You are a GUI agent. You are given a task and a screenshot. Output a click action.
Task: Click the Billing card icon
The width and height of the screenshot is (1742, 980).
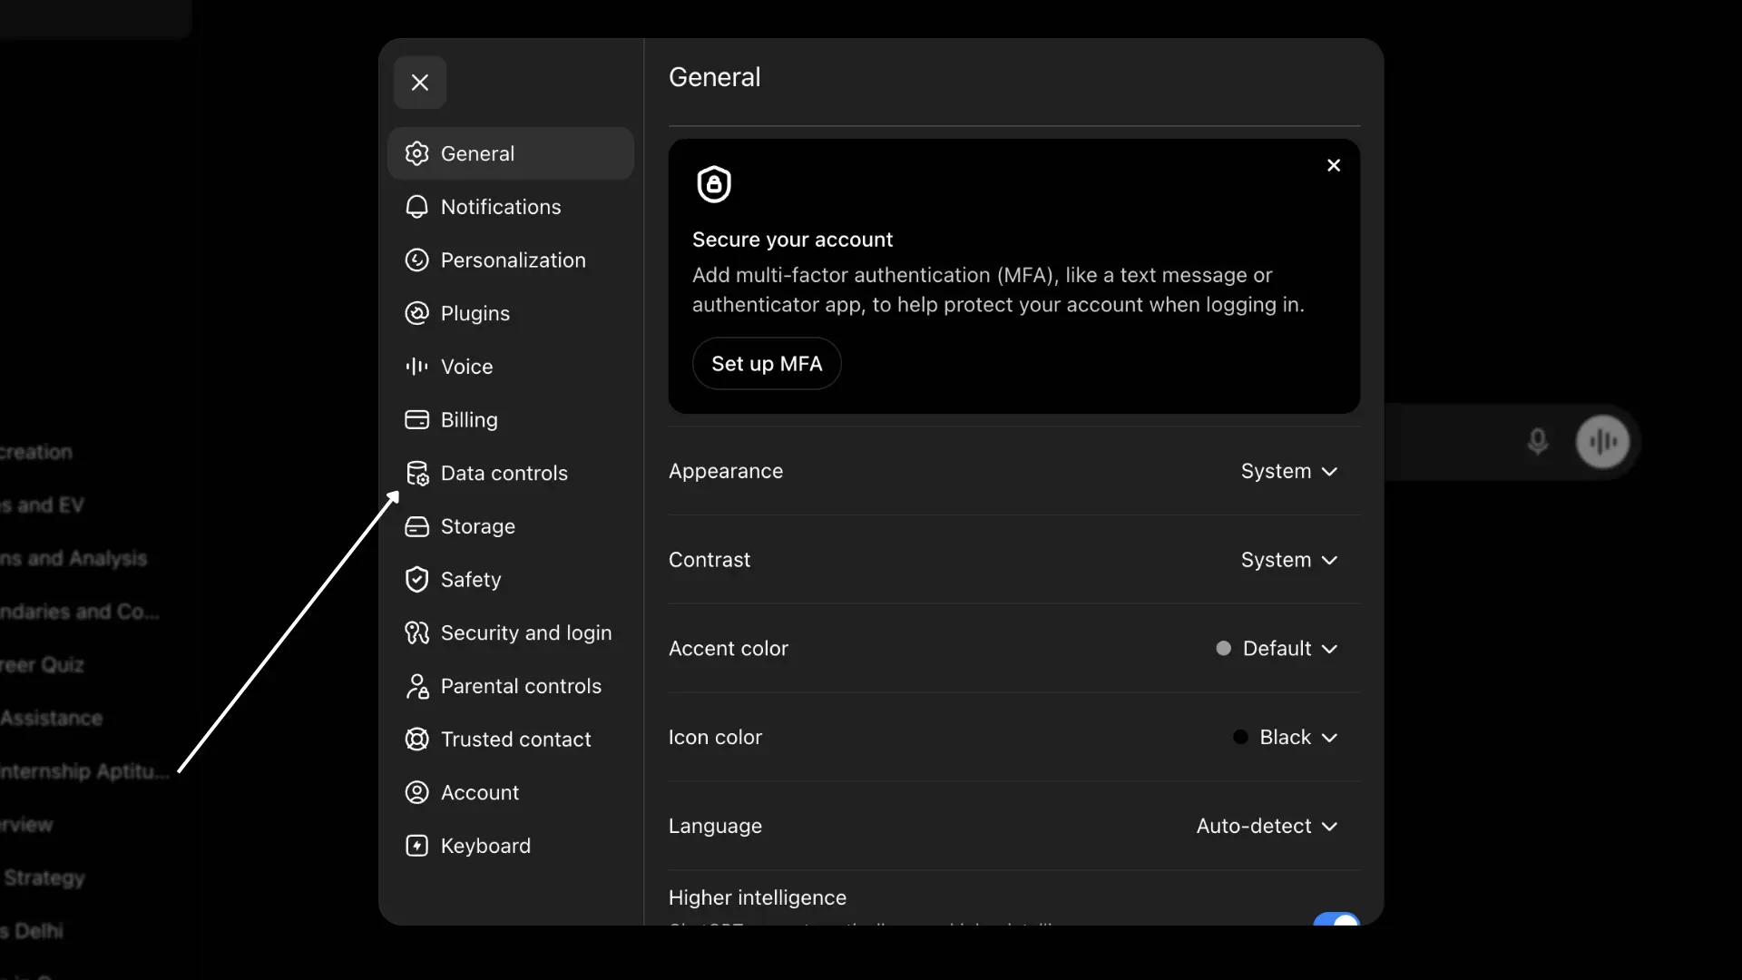click(416, 420)
